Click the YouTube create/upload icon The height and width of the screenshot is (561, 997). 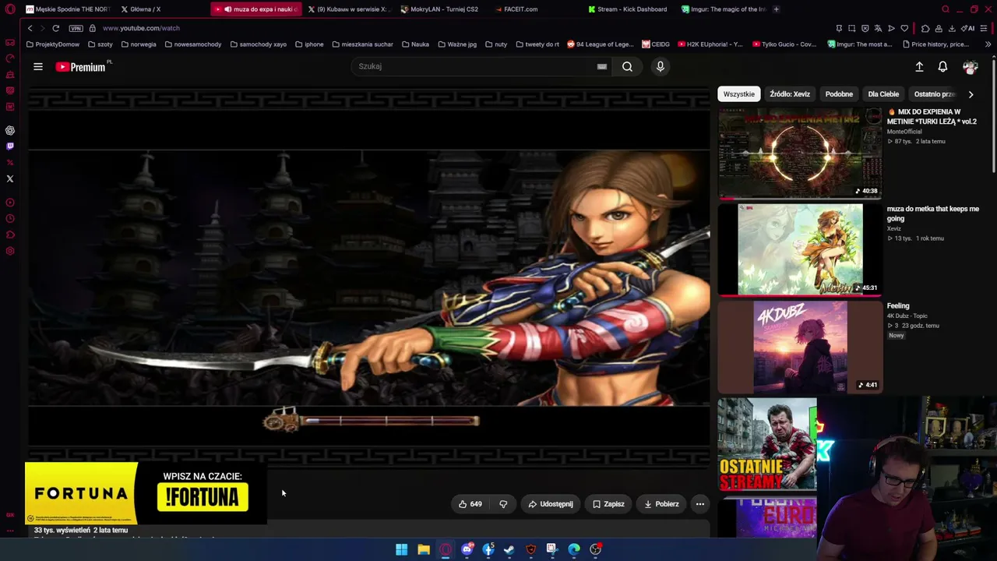coord(919,67)
